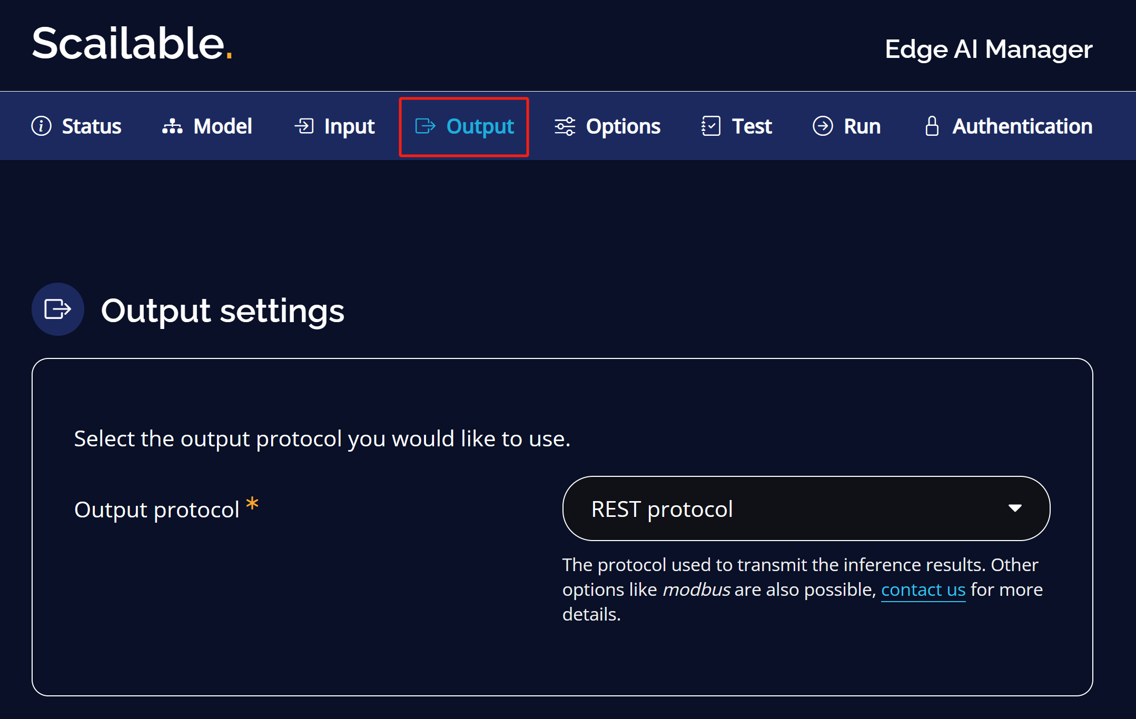Click the Status info icon
The width and height of the screenshot is (1136, 719).
42,126
